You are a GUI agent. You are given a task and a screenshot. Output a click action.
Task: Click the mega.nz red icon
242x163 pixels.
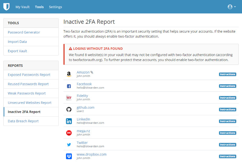(69, 133)
